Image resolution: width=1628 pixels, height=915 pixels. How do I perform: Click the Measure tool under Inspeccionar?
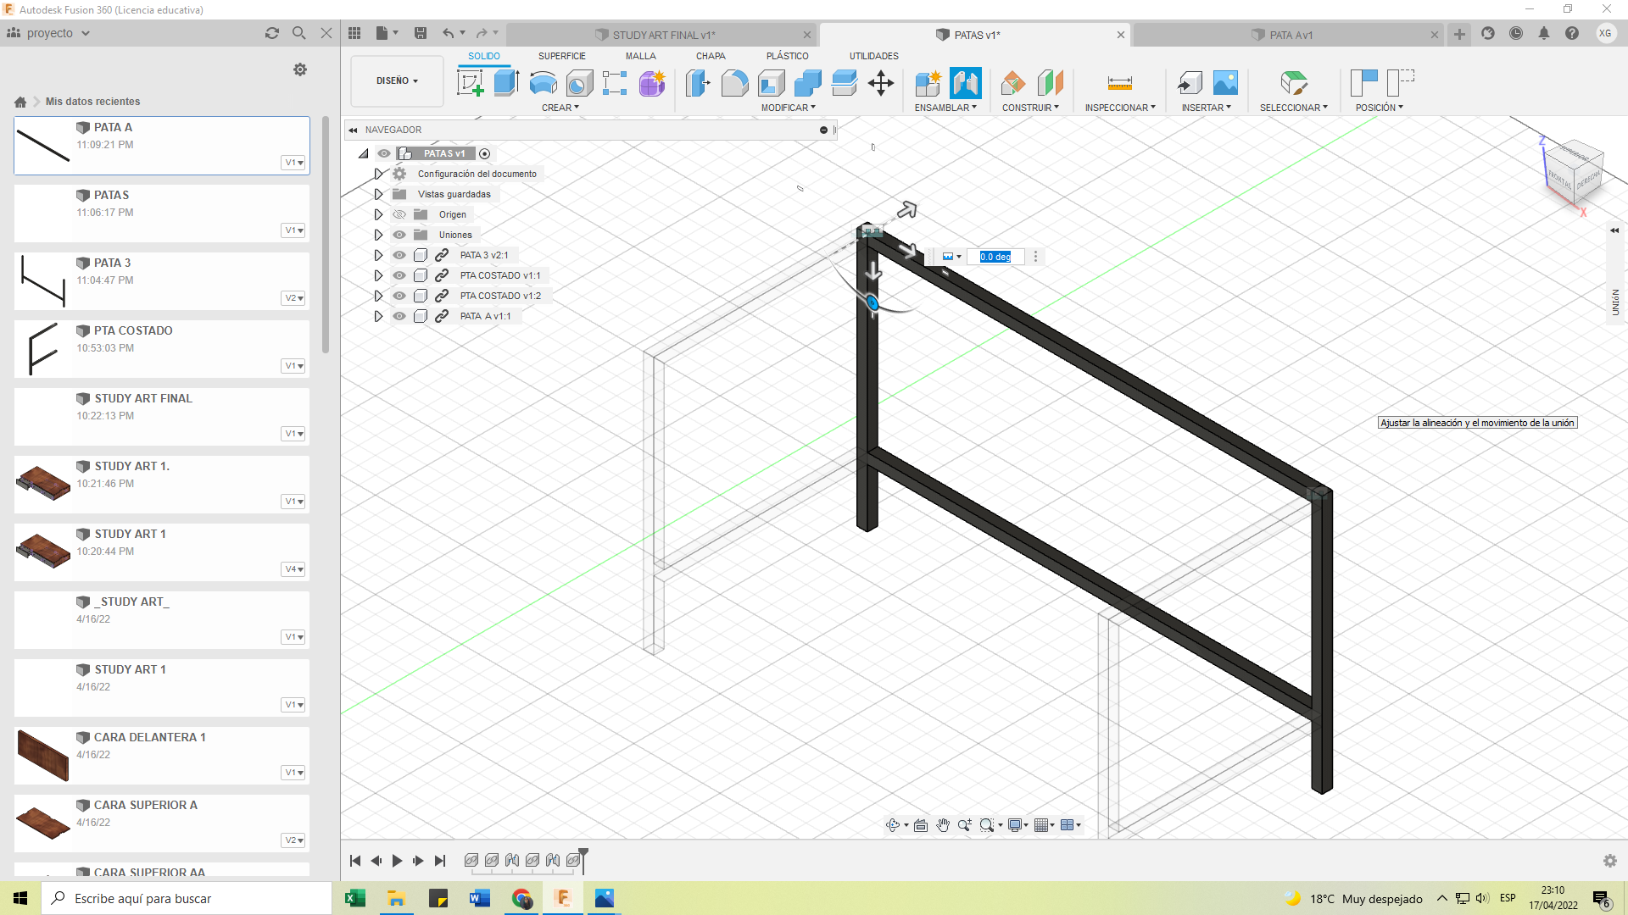(1119, 83)
